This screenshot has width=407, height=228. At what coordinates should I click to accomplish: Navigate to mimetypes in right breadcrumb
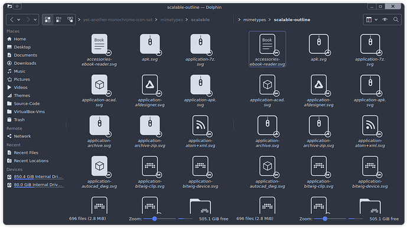pyautogui.click(x=255, y=19)
